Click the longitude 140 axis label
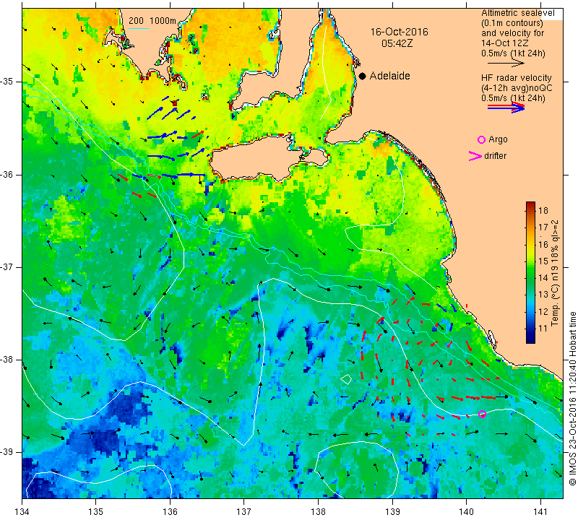The image size is (578, 520). [x=466, y=511]
